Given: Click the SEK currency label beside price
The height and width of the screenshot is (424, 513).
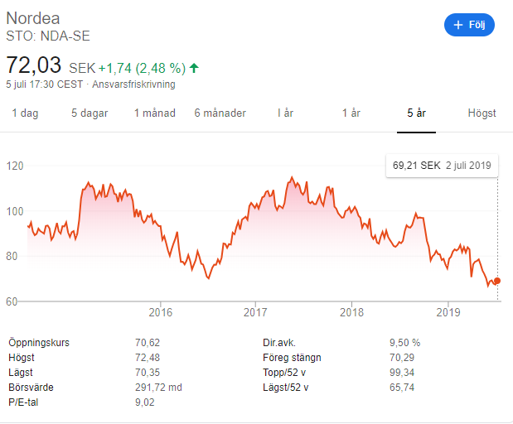Looking at the screenshot, I should pyautogui.click(x=82, y=69).
